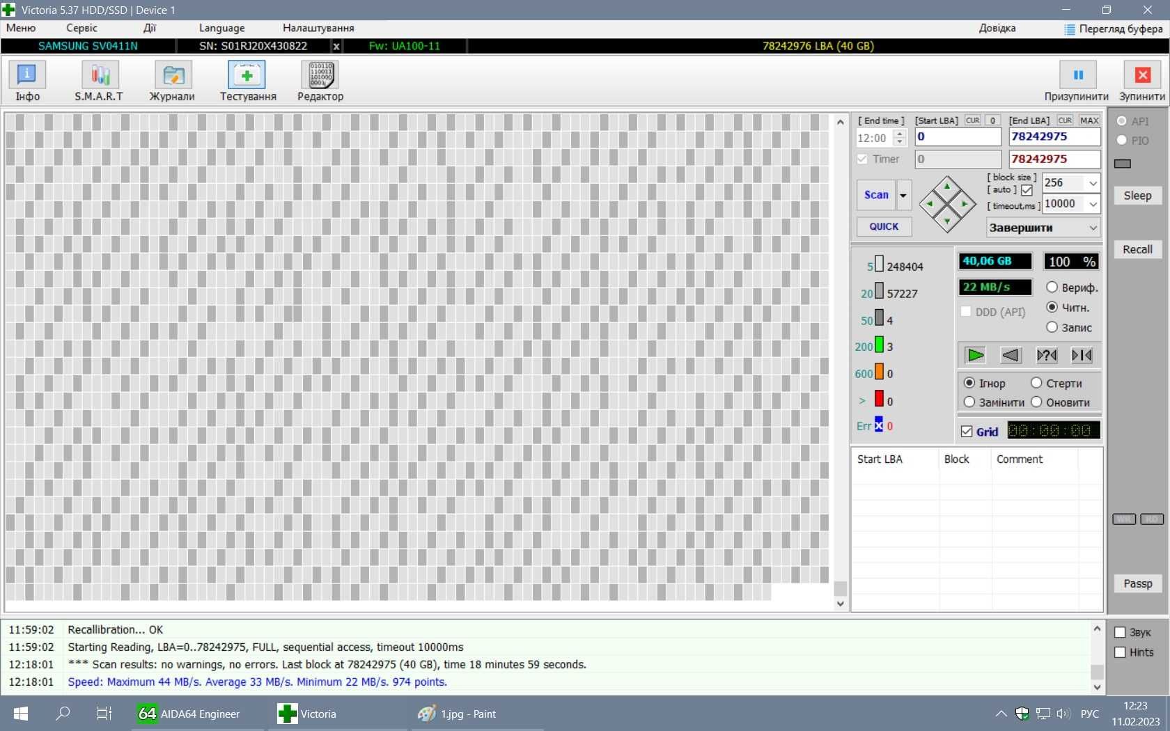This screenshot has width=1170, height=731.
Task: Click the End LBA input field
Action: [x=1054, y=137]
